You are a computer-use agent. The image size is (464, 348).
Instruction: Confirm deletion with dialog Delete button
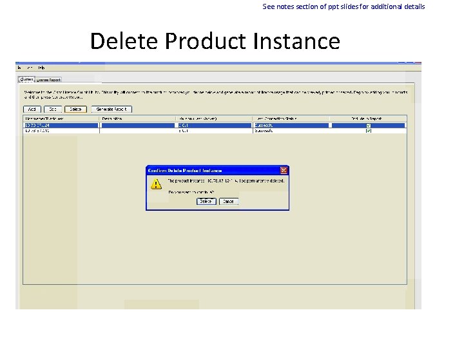tap(206, 202)
